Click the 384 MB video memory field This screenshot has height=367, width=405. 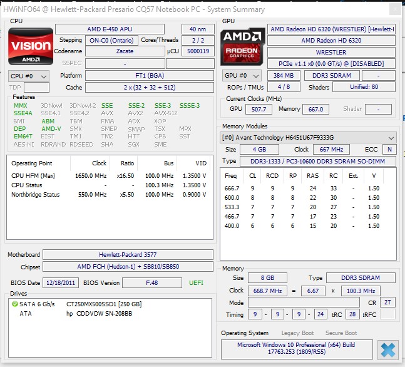(284, 76)
